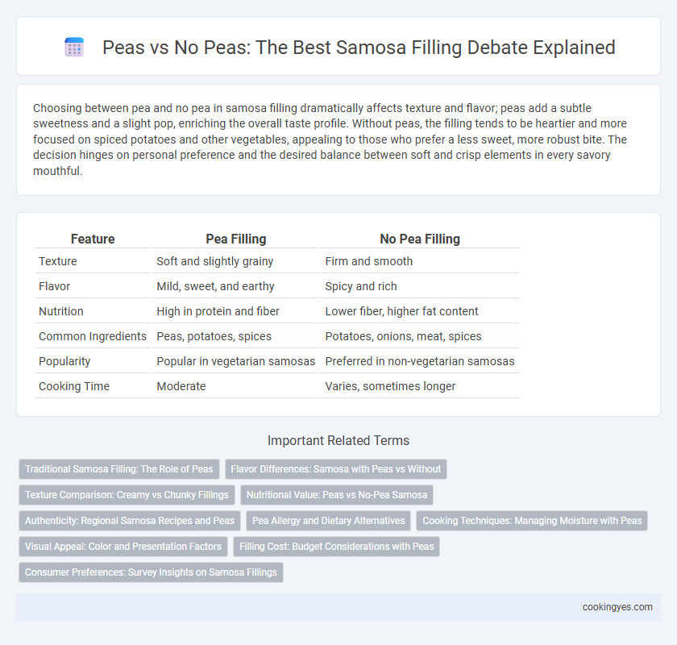Image resolution: width=677 pixels, height=645 pixels.
Task: Open the Authenticity: Regional Samosa Recipes and Peas tag
Action: coord(130,521)
